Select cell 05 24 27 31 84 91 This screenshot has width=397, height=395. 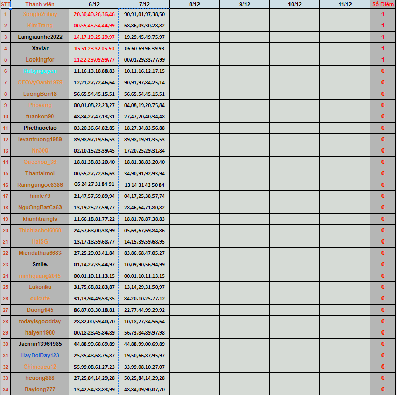(94, 185)
